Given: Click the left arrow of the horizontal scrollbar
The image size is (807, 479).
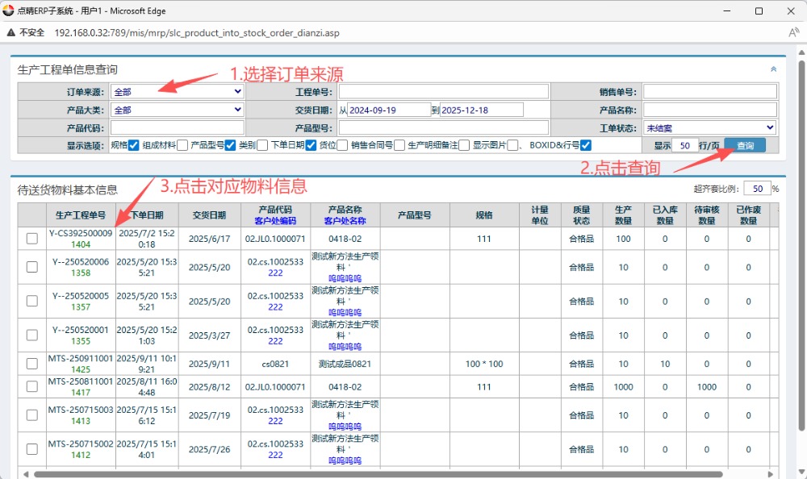Looking at the screenshot, I should 23,473.
